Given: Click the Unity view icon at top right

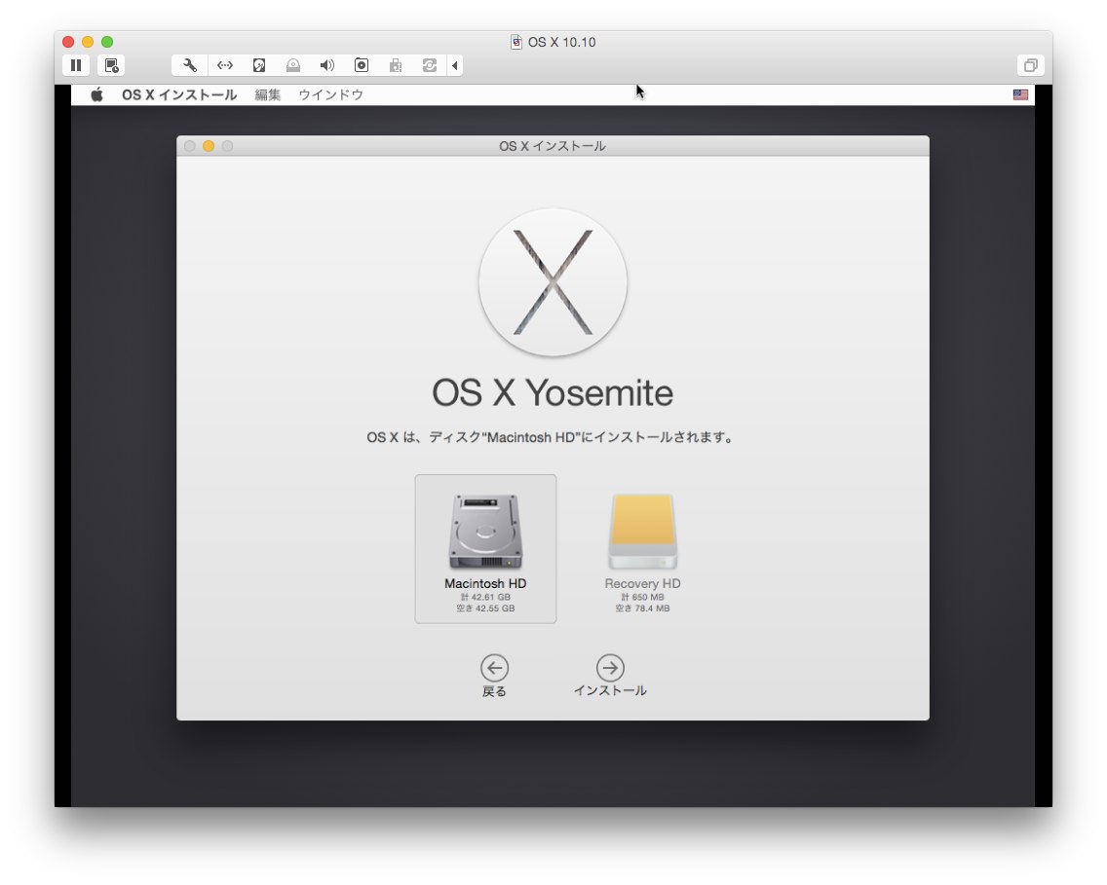Looking at the screenshot, I should point(1031,65).
